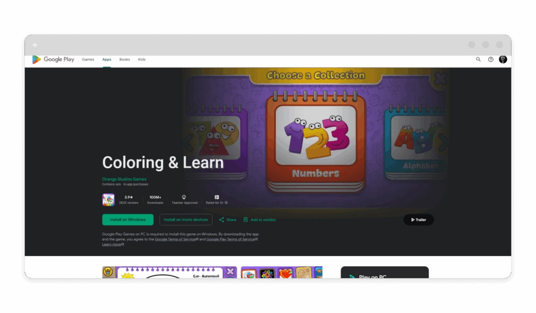Click the Teacher Approved badge icon
Viewport: 536px width, 313px height.
coord(184,197)
